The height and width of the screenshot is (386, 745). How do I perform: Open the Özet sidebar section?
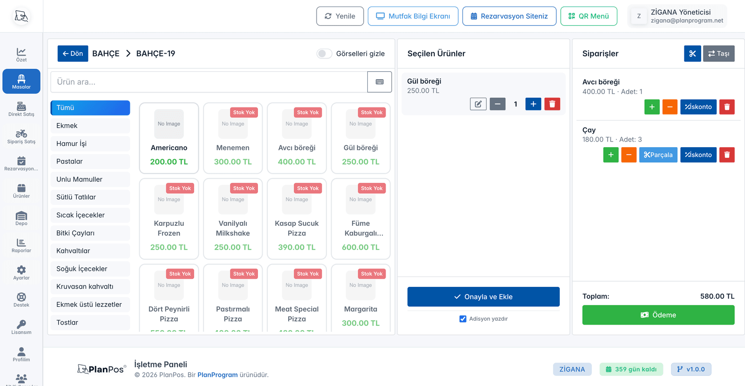click(x=21, y=54)
